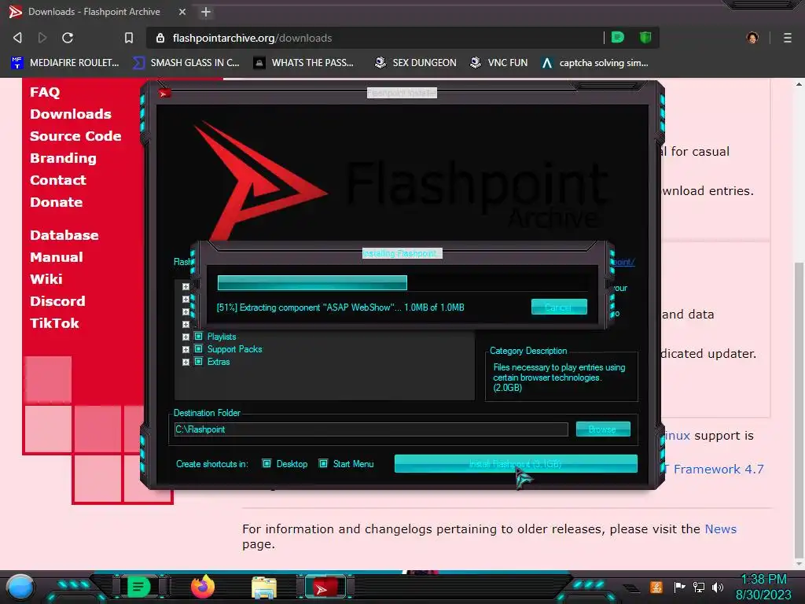805x604 pixels.
Task: Browse for a destination folder
Action: tap(603, 429)
